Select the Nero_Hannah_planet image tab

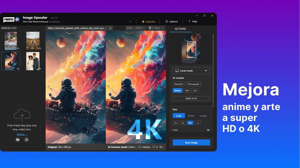coord(77,28)
